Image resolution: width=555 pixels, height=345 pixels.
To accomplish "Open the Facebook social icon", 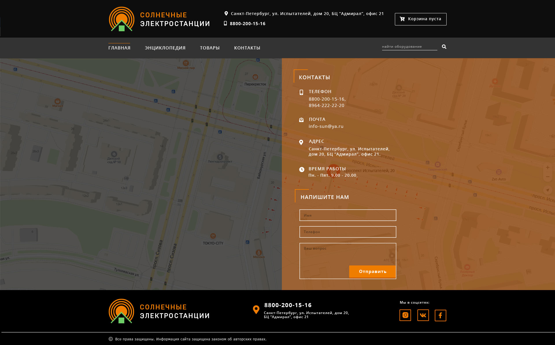I will (440, 315).
